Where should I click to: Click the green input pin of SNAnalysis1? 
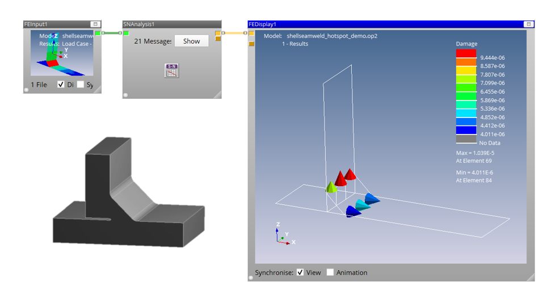(x=126, y=33)
